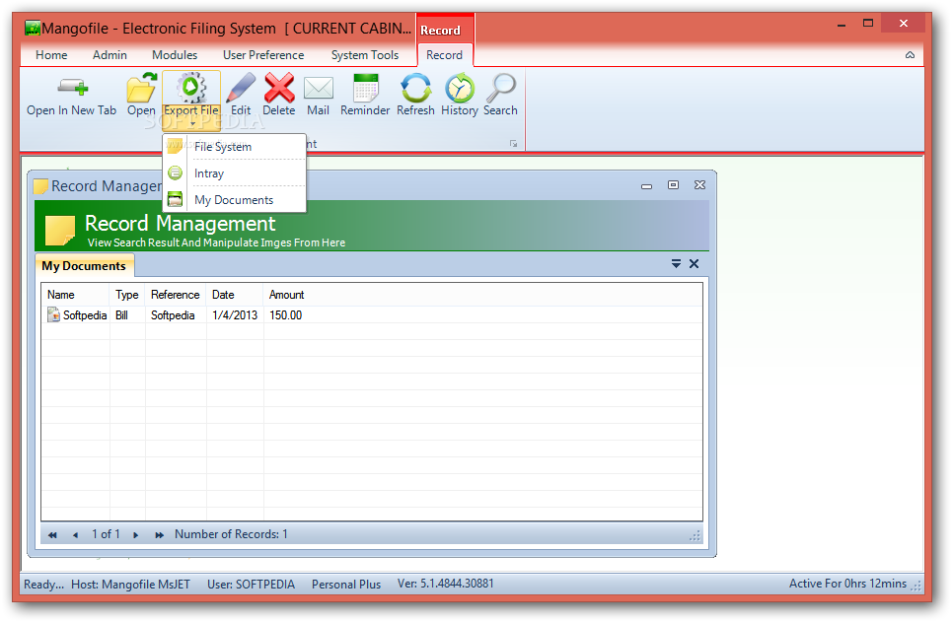Image resolution: width=952 pixels, height=622 pixels.
Task: Select the Record ribbon tab
Action: 444,54
